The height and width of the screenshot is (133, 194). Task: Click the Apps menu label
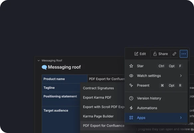(141, 118)
